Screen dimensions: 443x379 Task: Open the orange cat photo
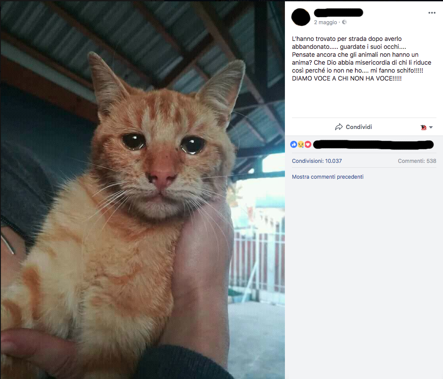(x=142, y=190)
